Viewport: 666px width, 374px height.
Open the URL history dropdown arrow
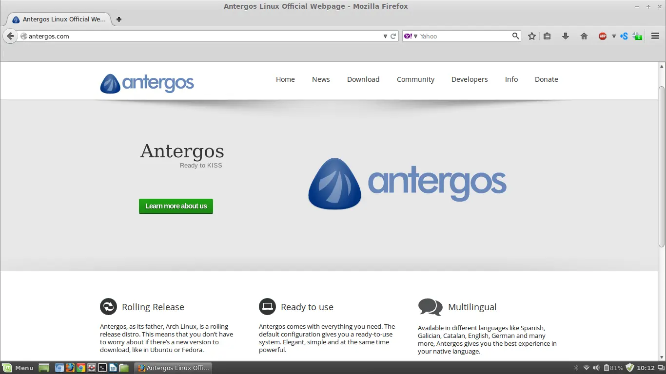(385, 36)
